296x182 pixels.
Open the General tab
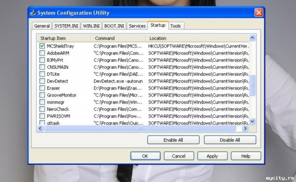pos(42,26)
